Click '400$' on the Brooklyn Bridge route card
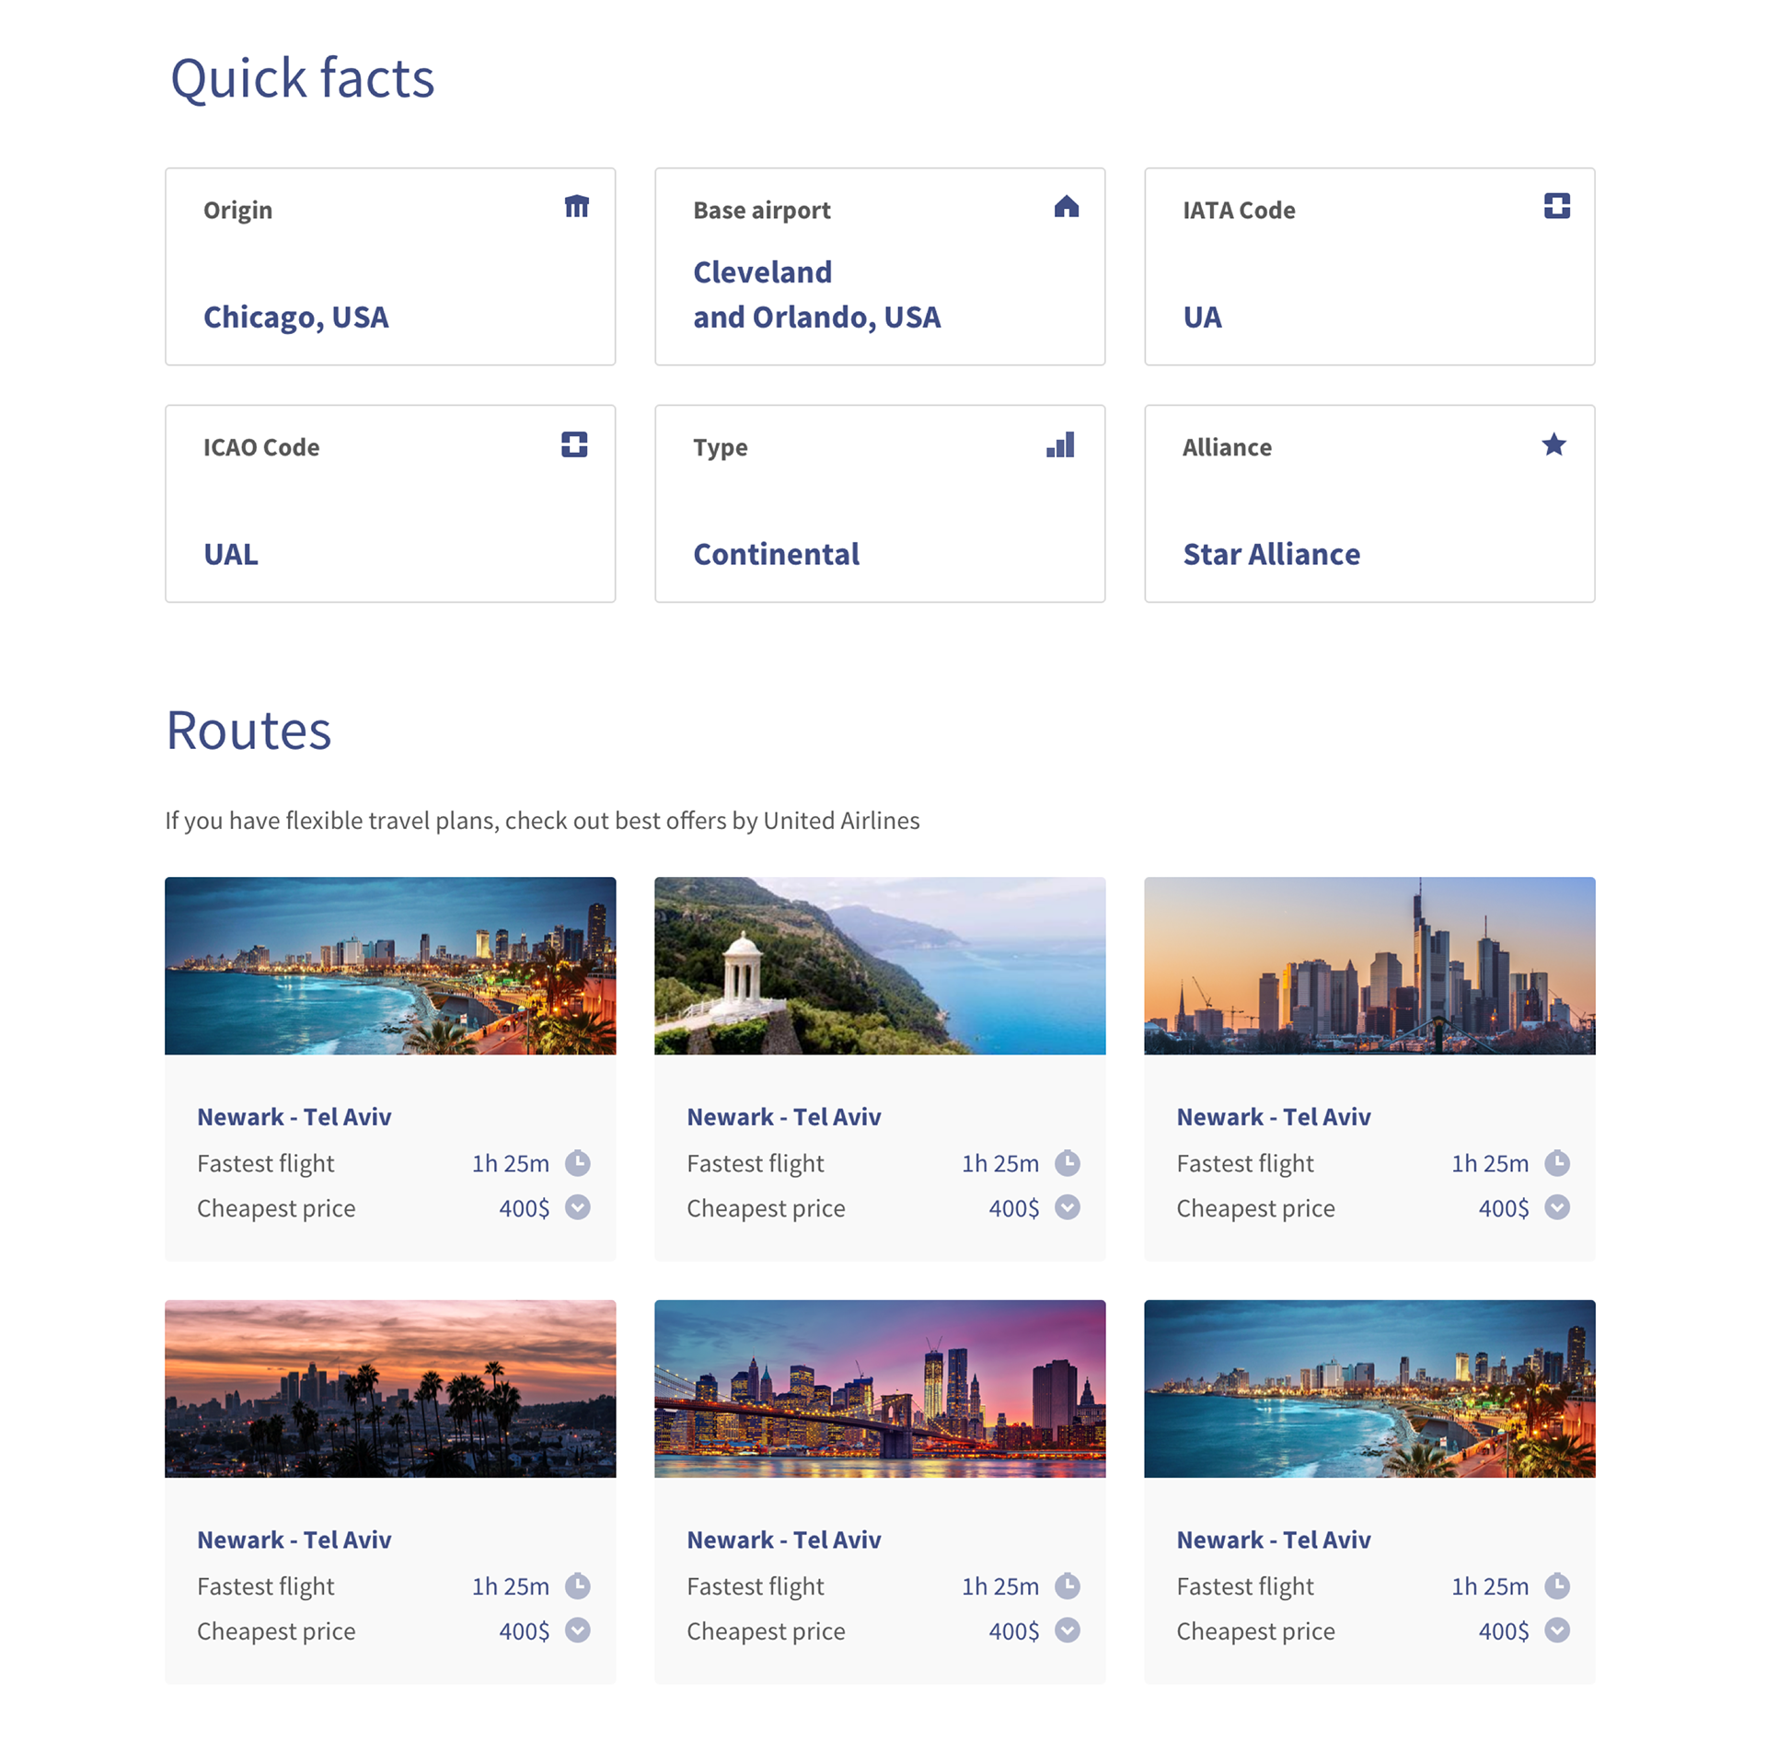1767x1752 pixels. pyautogui.click(x=1014, y=1631)
